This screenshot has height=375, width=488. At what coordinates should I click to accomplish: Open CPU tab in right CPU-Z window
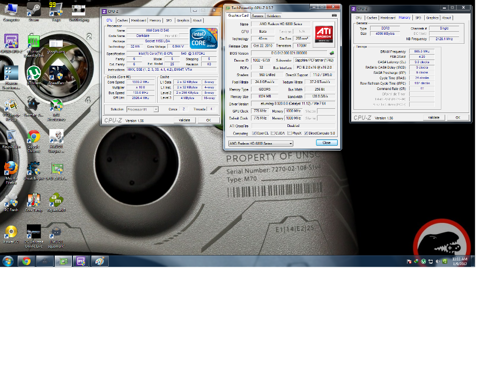(x=359, y=18)
